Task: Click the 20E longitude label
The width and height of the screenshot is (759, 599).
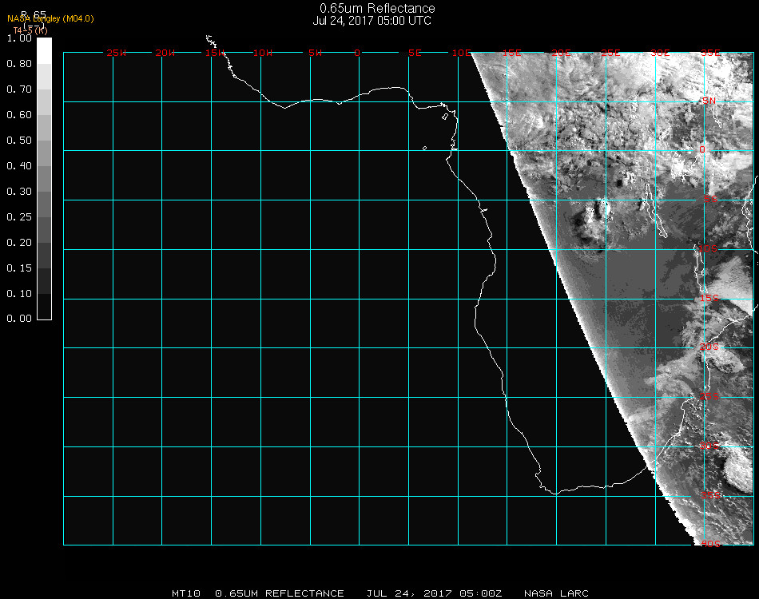Action: point(562,53)
